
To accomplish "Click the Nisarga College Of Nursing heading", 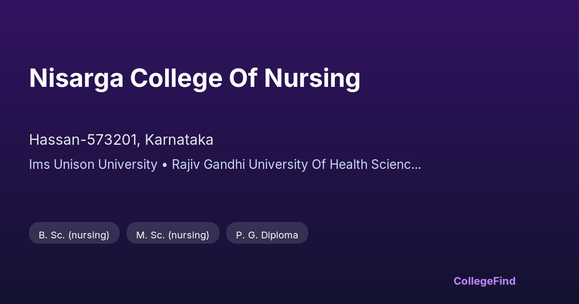I will 194,78.
